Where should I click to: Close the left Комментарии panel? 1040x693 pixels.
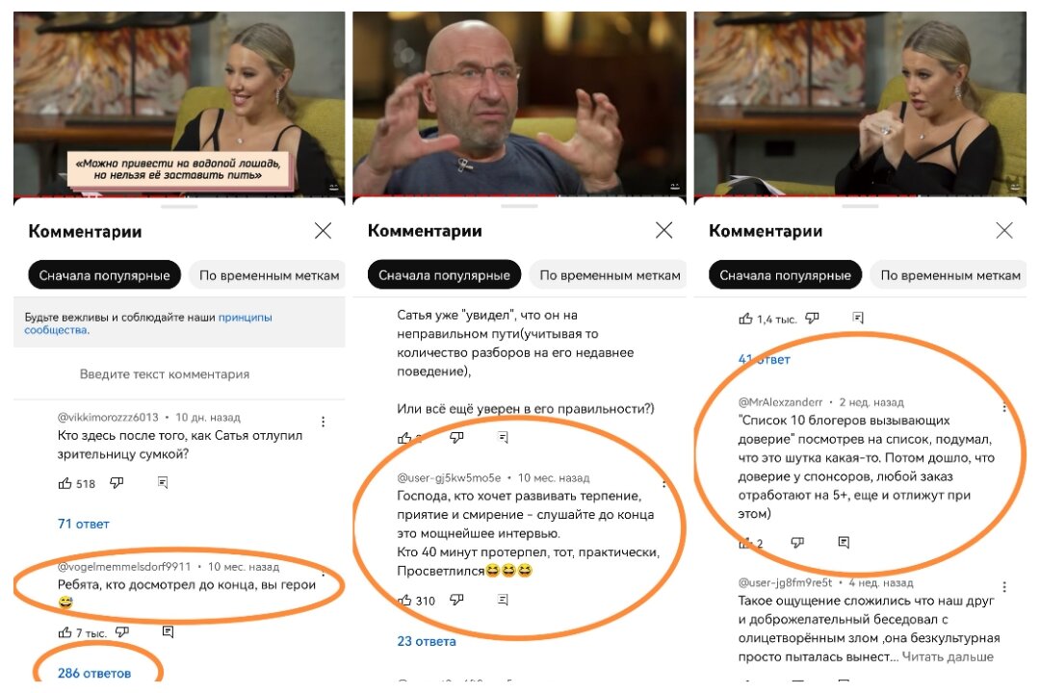[323, 231]
